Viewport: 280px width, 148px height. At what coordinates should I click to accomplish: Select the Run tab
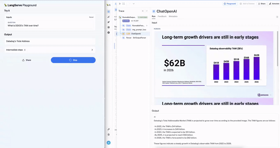(154, 16)
